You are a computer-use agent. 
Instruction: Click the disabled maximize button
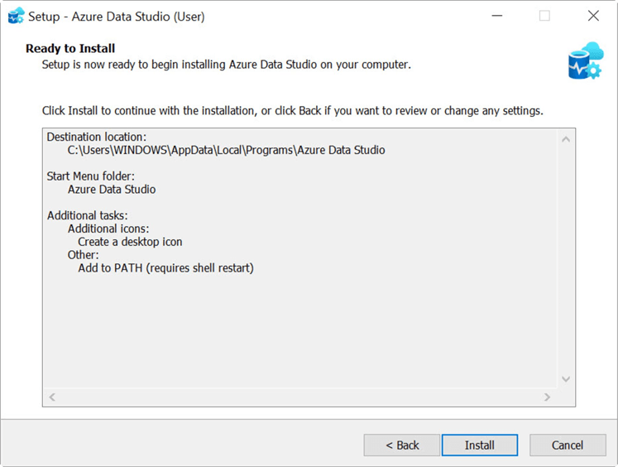544,16
